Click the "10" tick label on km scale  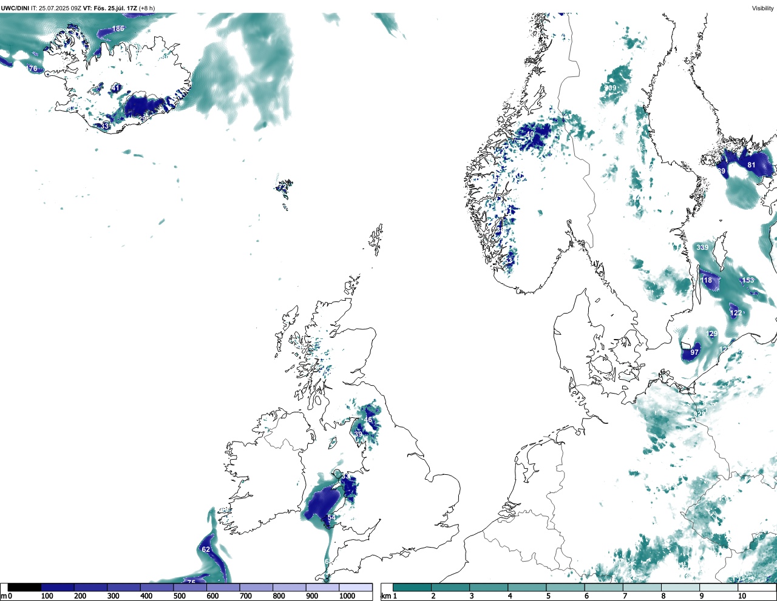[x=742, y=596]
